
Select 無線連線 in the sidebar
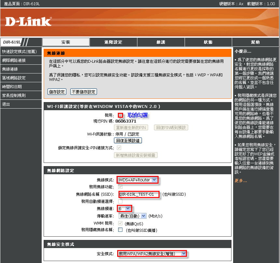pos(21,69)
